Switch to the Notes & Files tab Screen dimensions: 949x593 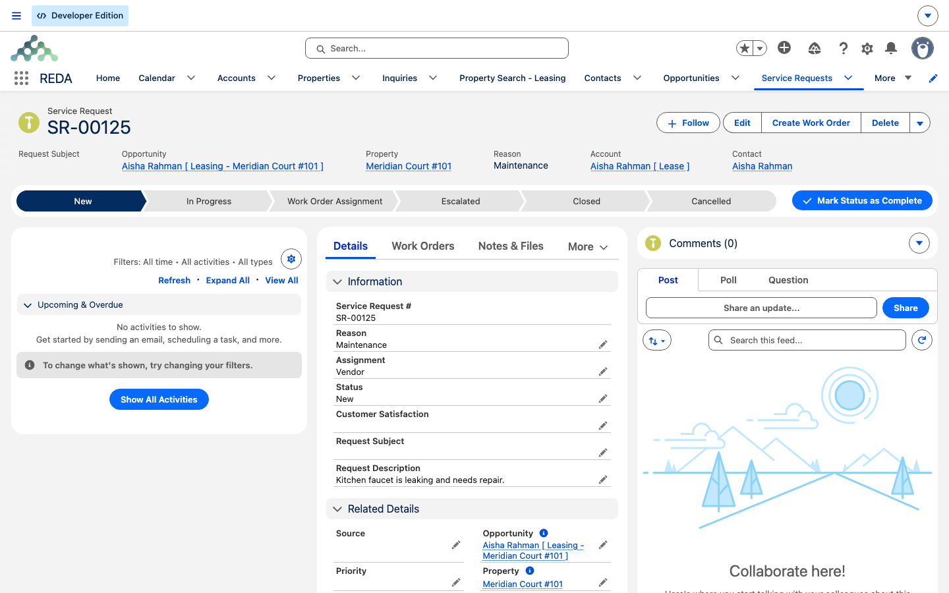pos(511,246)
